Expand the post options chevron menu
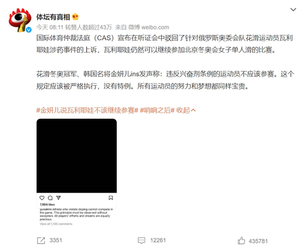Viewport: 305px width, 249px height. [x=293, y=9]
